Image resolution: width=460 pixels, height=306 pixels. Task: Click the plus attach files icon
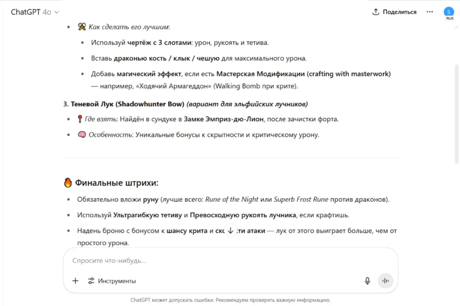click(x=75, y=281)
